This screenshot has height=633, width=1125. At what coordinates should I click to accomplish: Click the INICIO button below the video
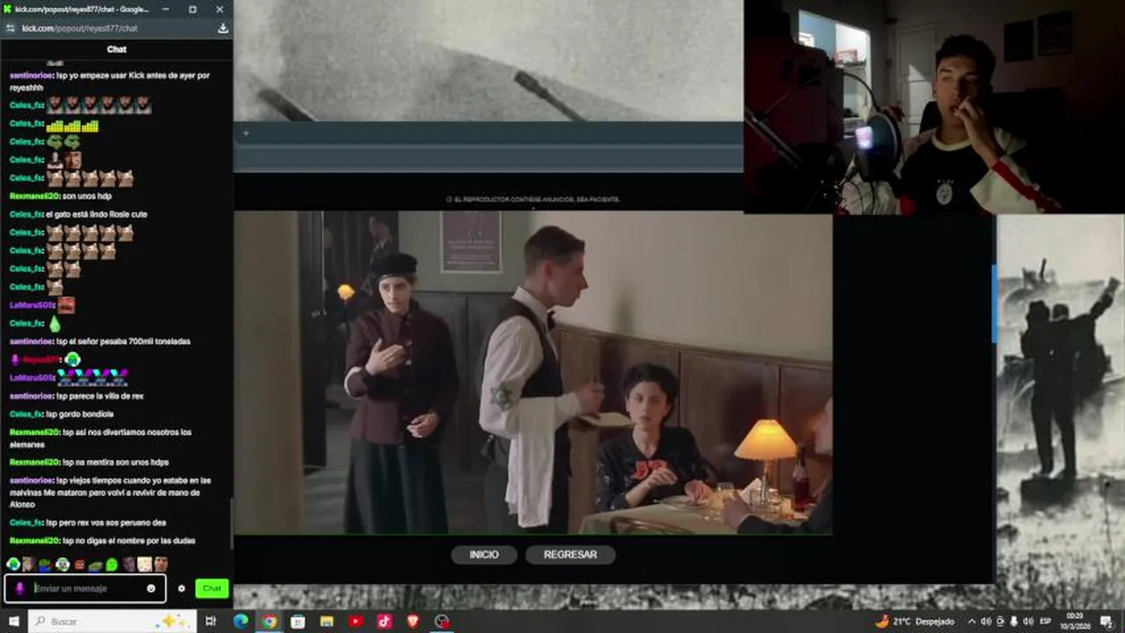(x=484, y=555)
